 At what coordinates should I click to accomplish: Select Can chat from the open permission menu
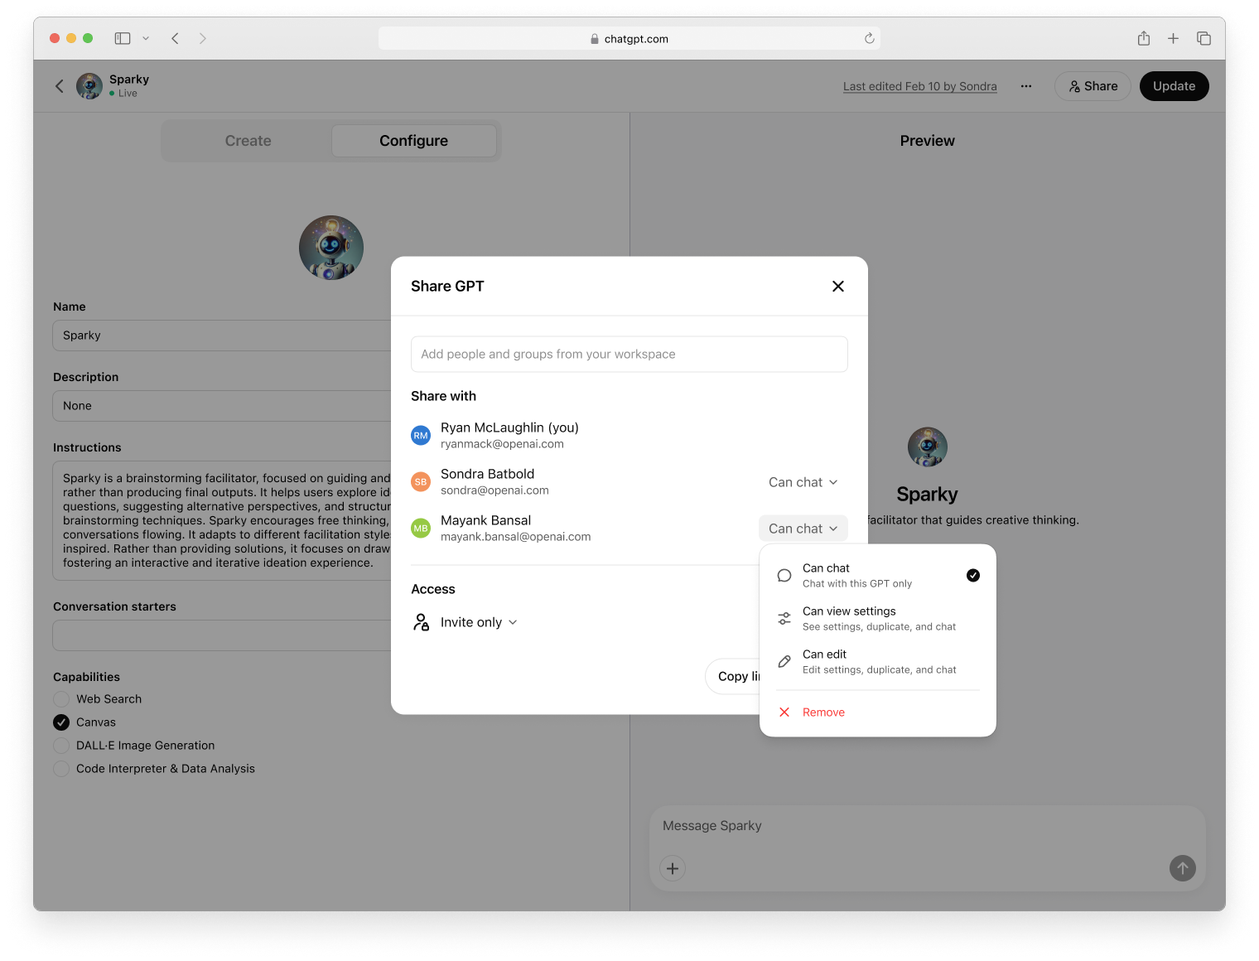click(x=856, y=574)
